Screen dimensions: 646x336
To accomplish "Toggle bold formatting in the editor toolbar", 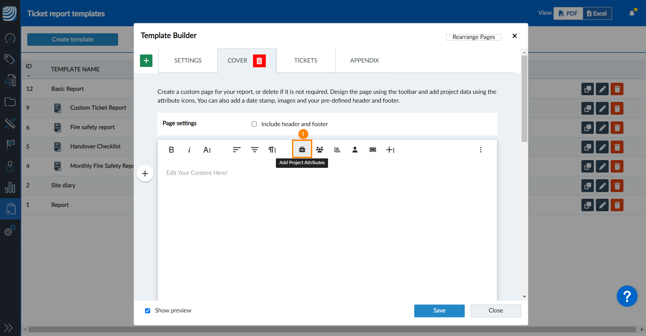I will (x=171, y=150).
